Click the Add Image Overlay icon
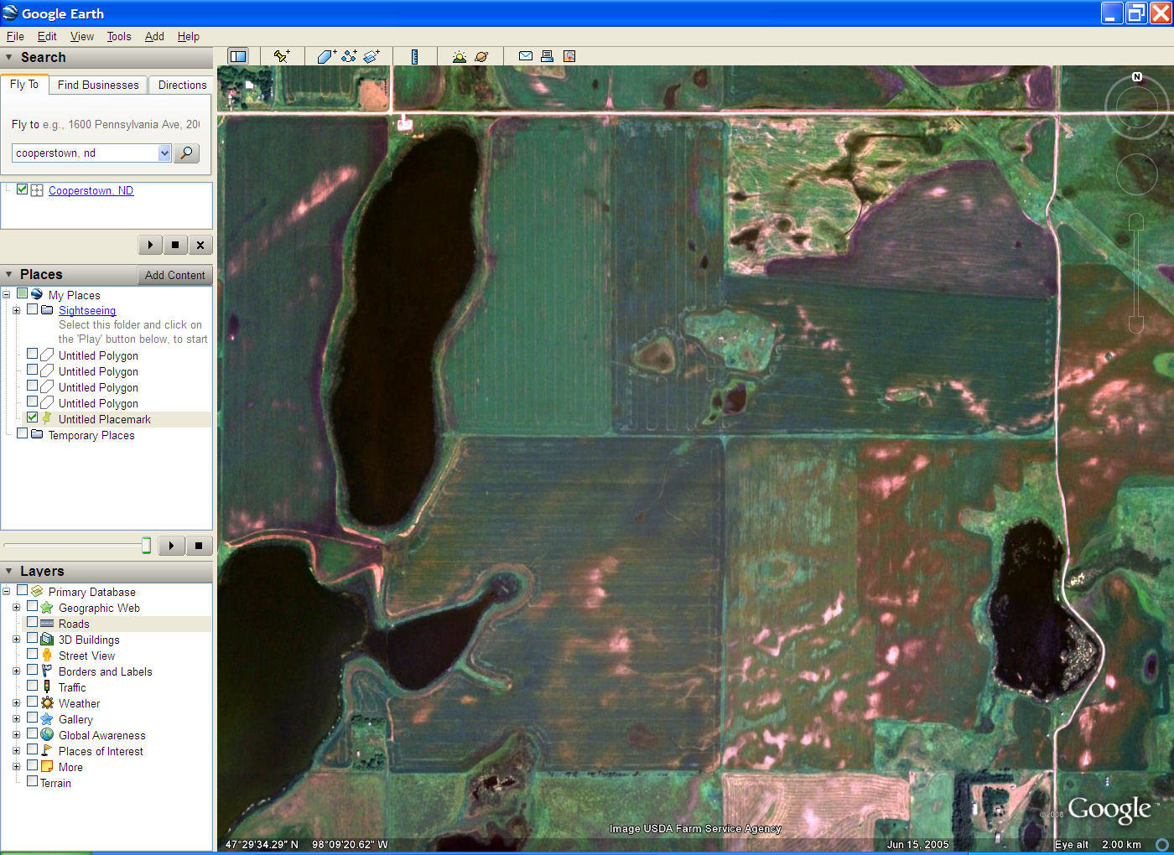 pos(371,56)
